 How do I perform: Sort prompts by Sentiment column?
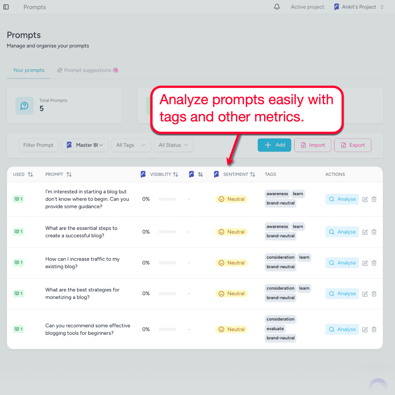pos(252,174)
